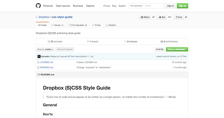Open the Clone or download dropdown
Viewport: 224px width, 118px height.
177,49
